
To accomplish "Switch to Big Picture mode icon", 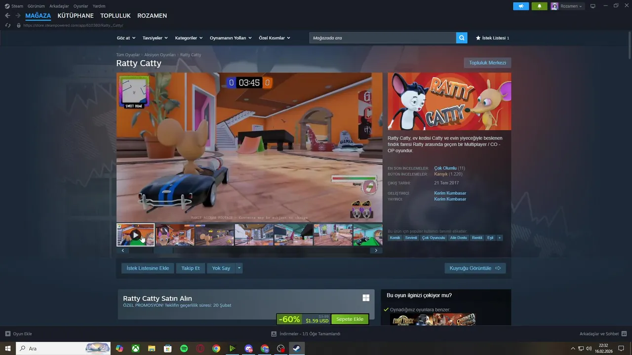I will pos(592,6).
